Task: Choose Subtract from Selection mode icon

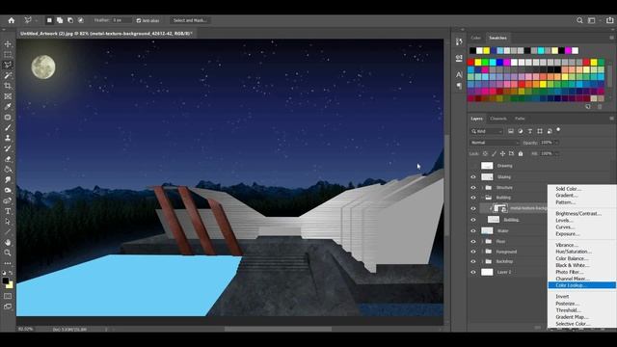Action: 70,20
